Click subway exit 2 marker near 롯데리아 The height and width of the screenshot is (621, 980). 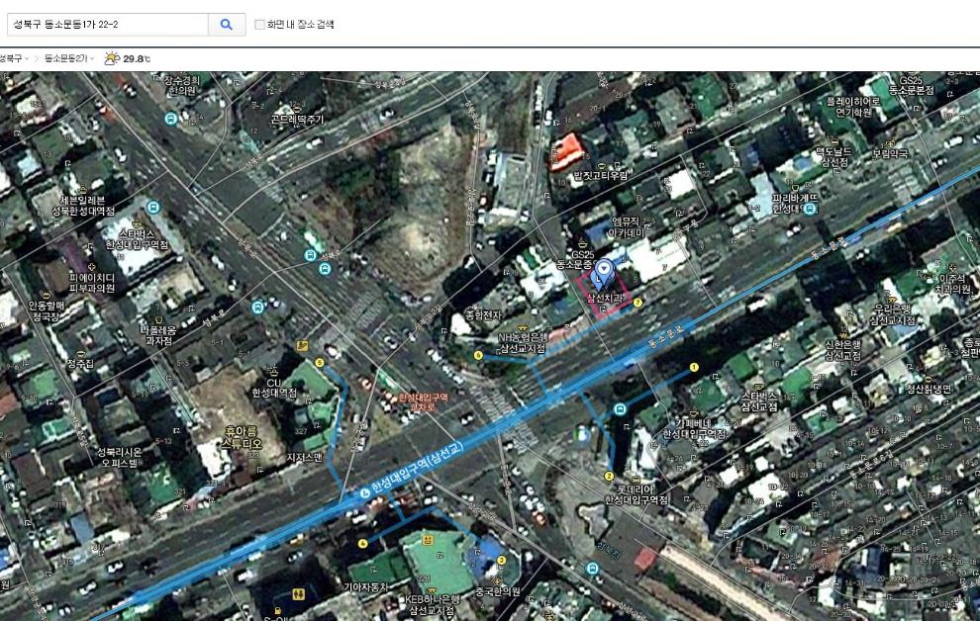click(609, 477)
